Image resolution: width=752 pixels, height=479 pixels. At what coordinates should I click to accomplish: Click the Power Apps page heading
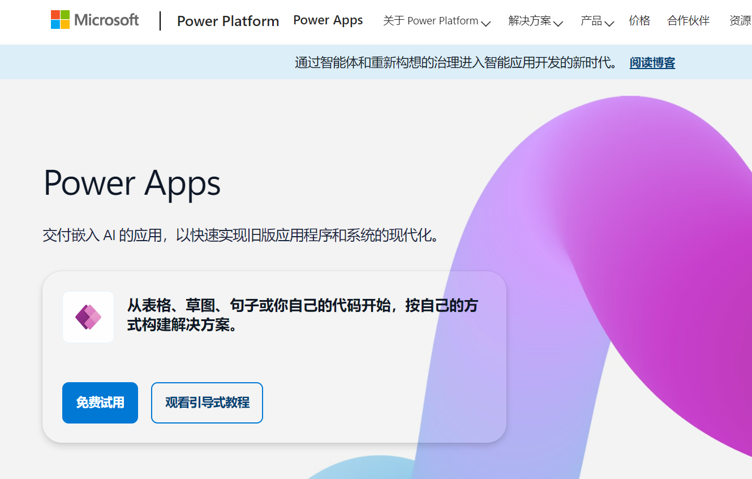click(132, 183)
